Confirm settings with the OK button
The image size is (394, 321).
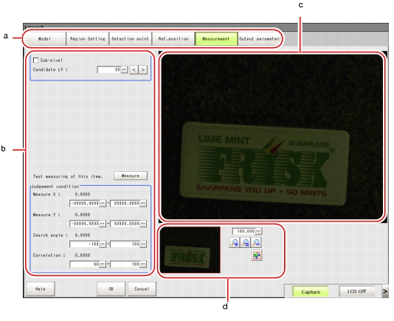click(111, 289)
